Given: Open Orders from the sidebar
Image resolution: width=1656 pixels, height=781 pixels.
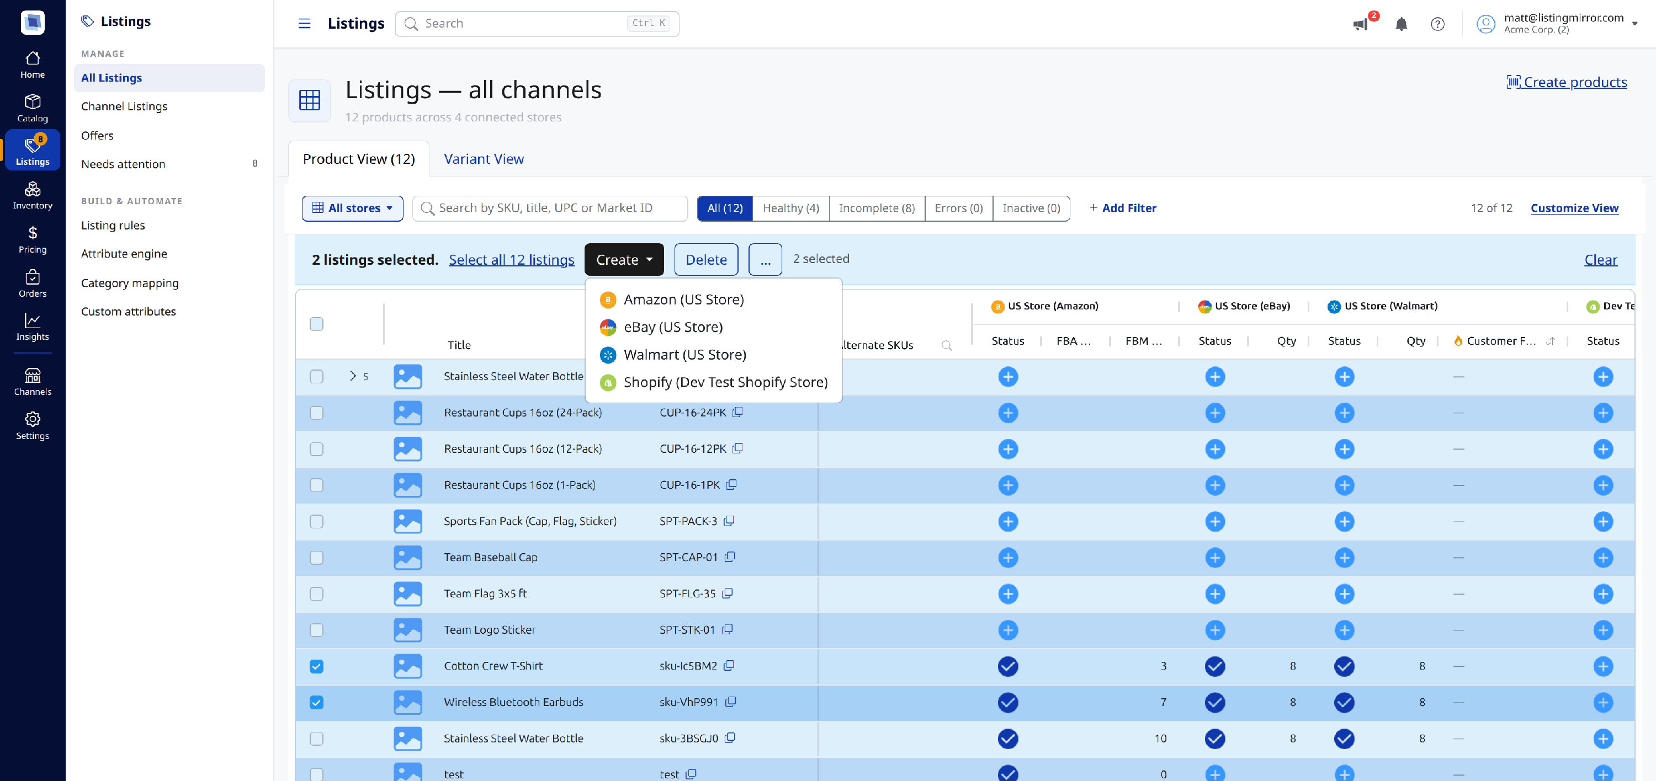Looking at the screenshot, I should (32, 283).
